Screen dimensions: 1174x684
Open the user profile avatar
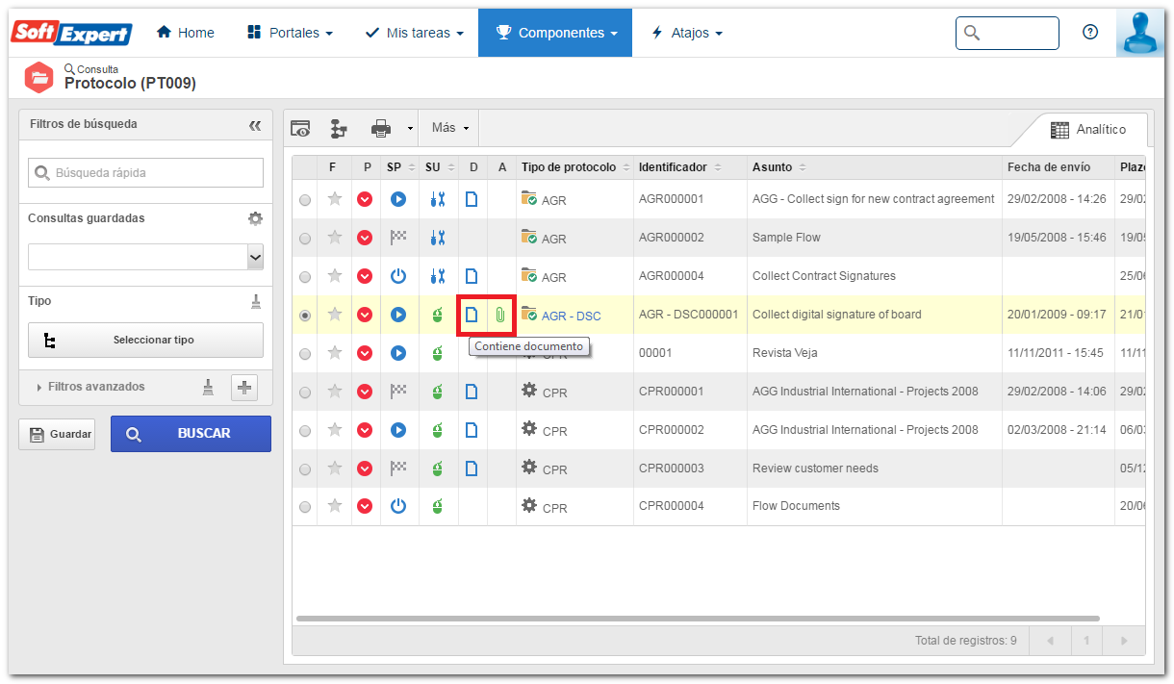coord(1140,33)
